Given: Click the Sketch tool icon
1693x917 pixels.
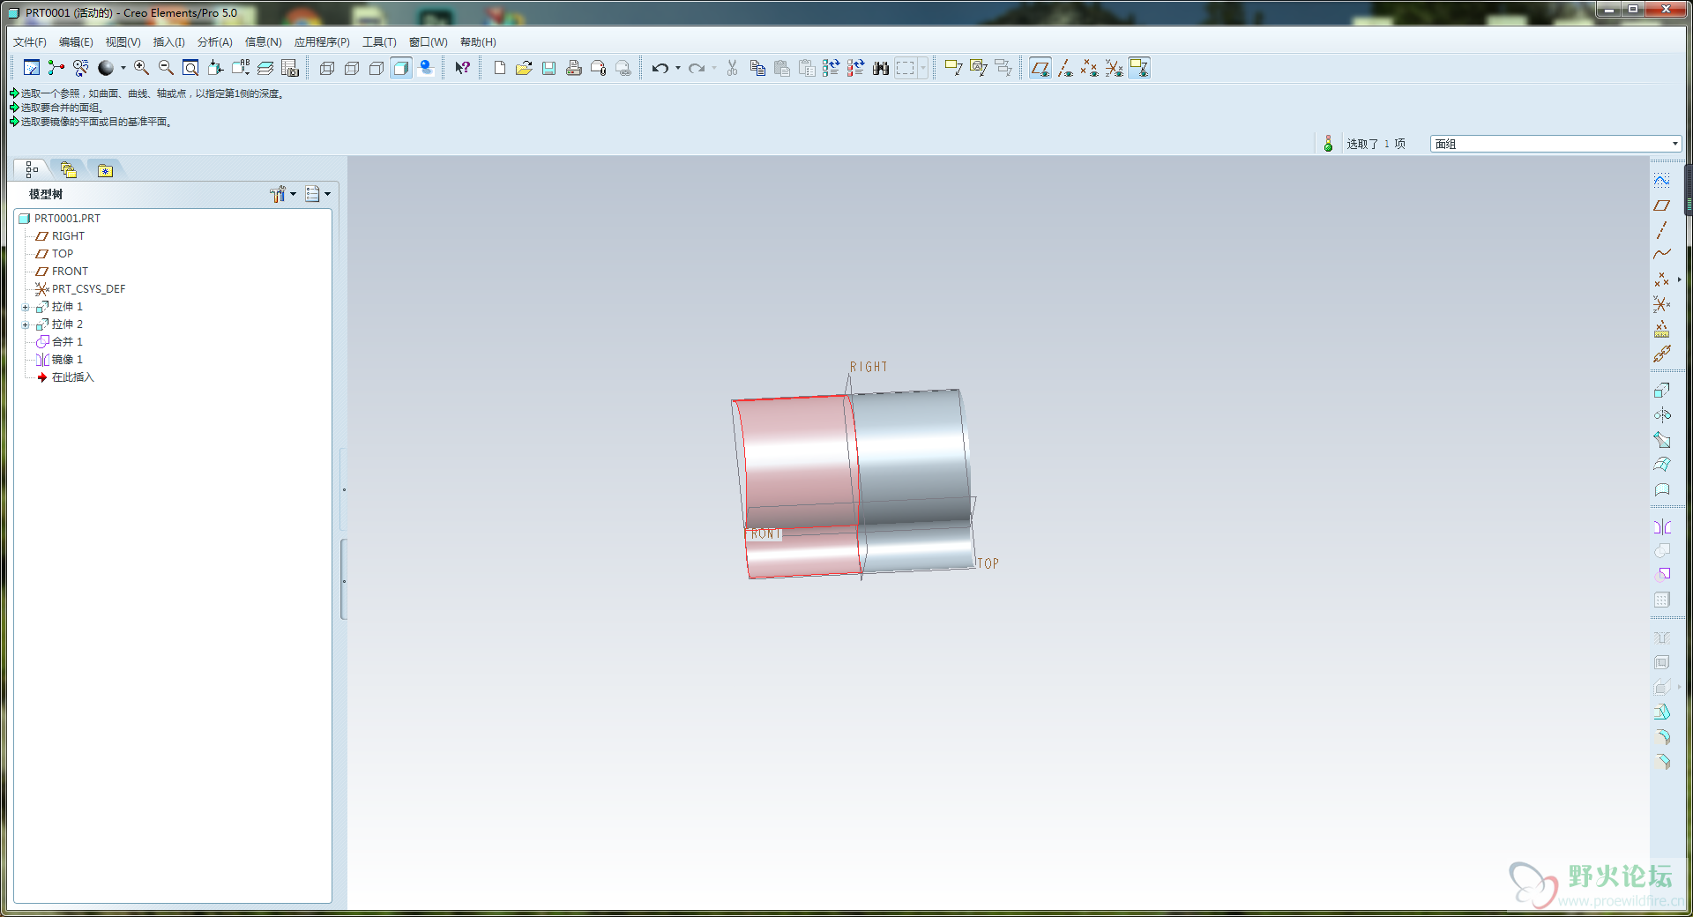Looking at the screenshot, I should click(x=1661, y=181).
